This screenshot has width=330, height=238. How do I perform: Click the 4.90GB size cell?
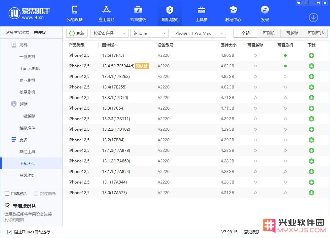click(x=227, y=55)
